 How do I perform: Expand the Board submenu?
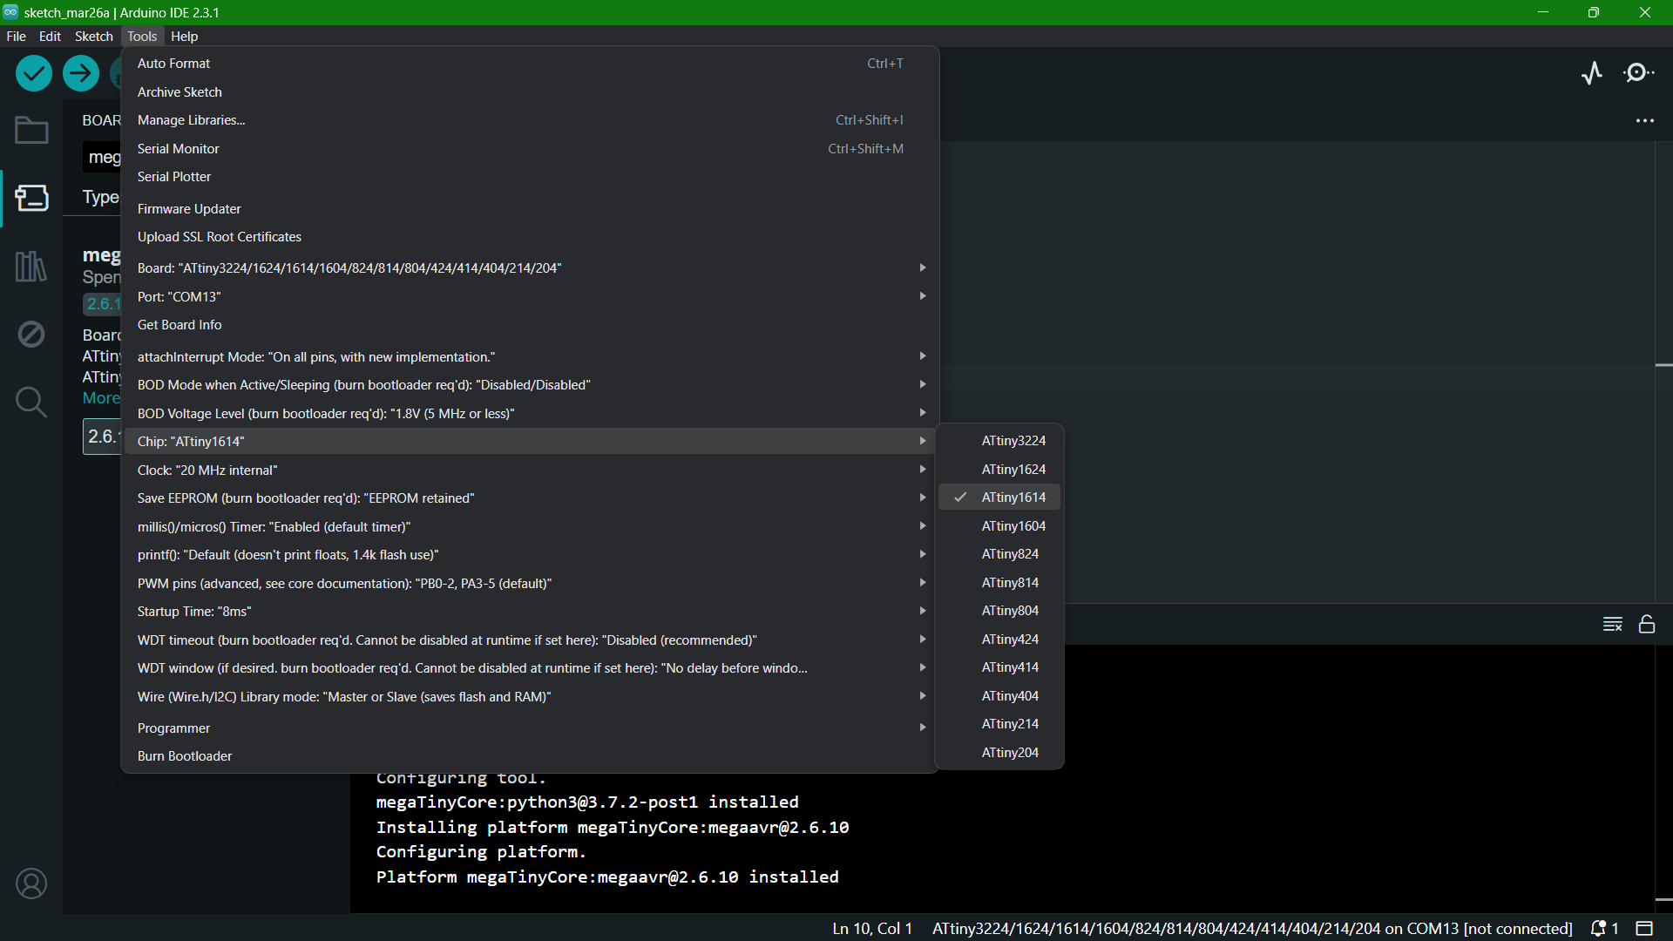530,268
